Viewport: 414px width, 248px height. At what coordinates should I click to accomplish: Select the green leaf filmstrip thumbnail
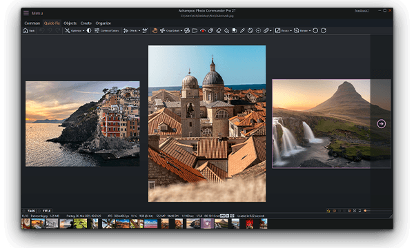(x=80, y=224)
